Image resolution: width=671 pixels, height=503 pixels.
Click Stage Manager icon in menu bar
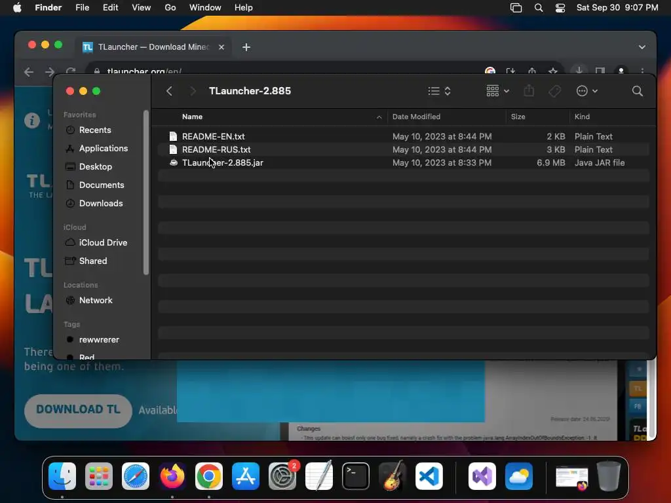click(x=516, y=8)
